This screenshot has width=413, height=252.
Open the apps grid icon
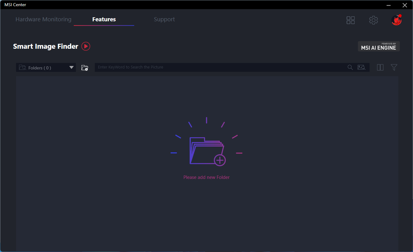click(x=351, y=20)
